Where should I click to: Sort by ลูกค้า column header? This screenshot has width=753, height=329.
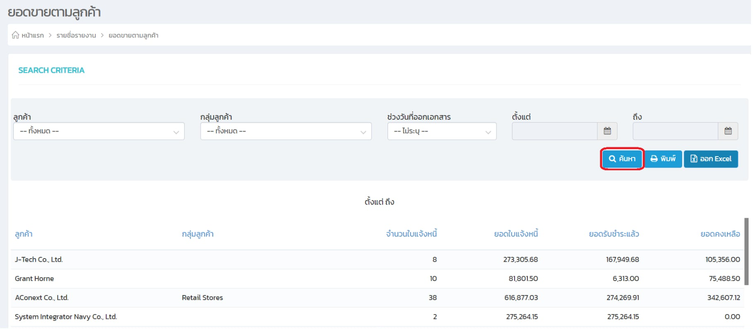24,234
